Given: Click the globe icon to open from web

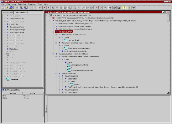Looking at the screenshot, I should 11,8.
